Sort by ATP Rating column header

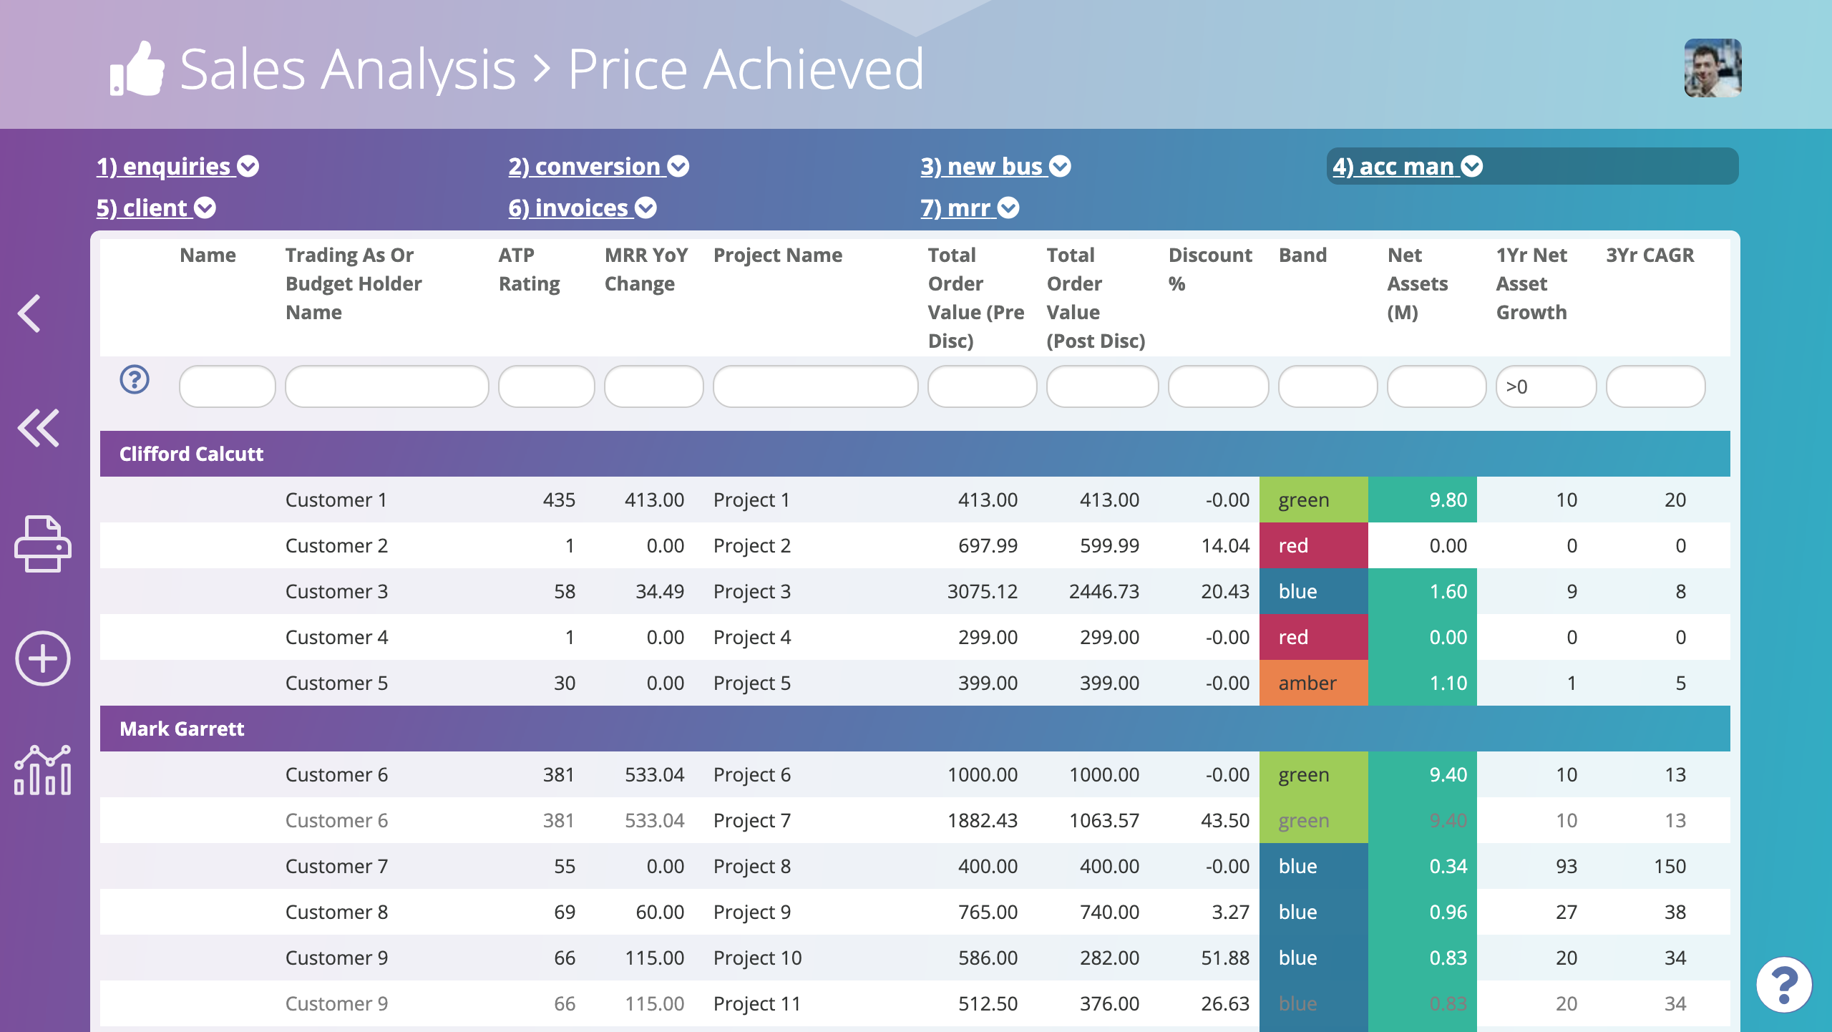(530, 269)
